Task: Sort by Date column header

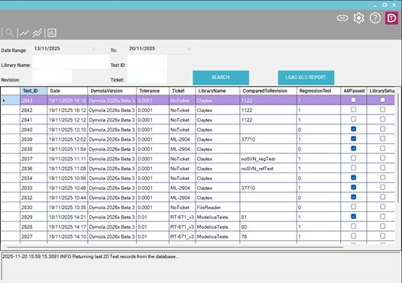Action: (67, 91)
